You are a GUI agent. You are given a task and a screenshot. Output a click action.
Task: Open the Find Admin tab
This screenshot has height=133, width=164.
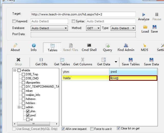pyautogui.click(x=126, y=48)
